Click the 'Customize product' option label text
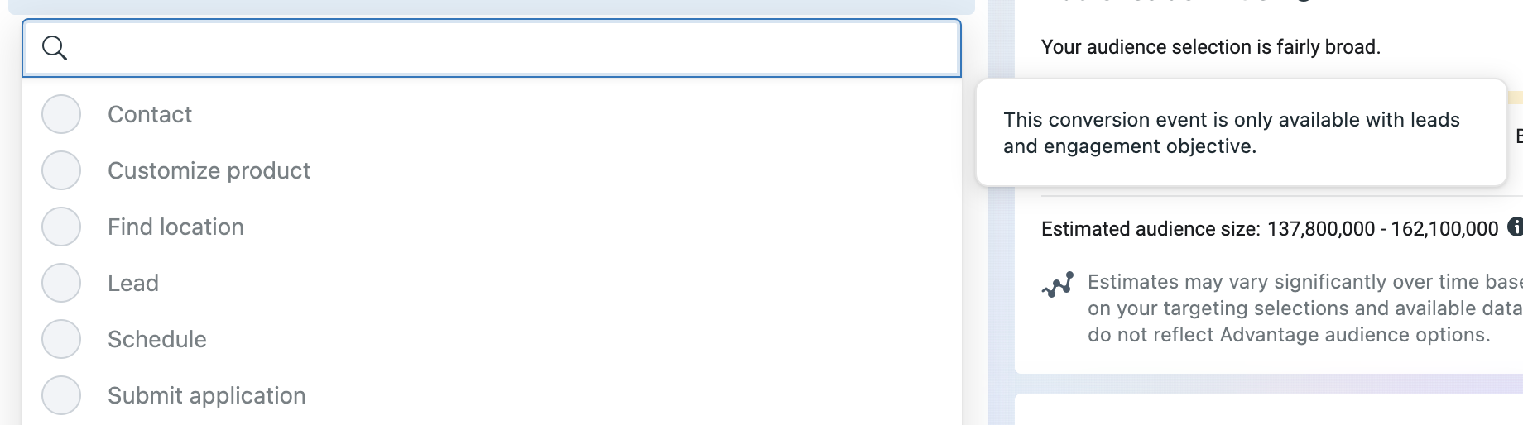 (209, 170)
